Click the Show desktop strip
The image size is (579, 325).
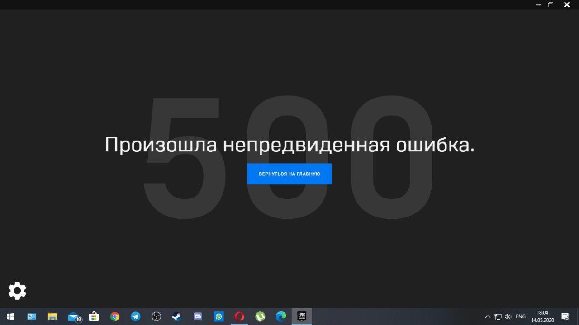point(578,316)
